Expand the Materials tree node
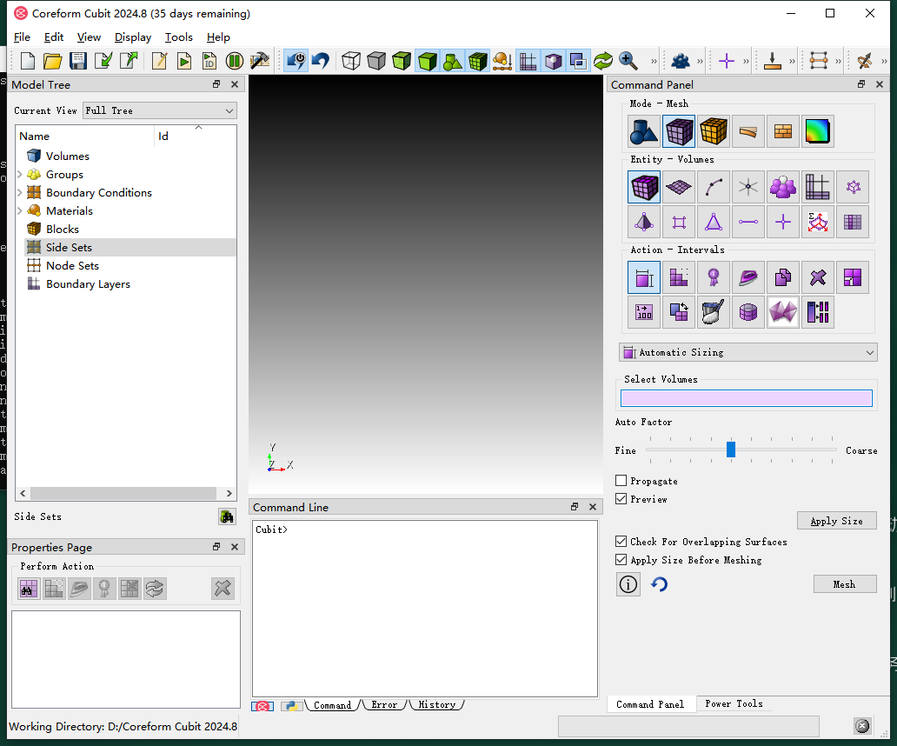Screen dimensions: 897x746 coord(20,210)
